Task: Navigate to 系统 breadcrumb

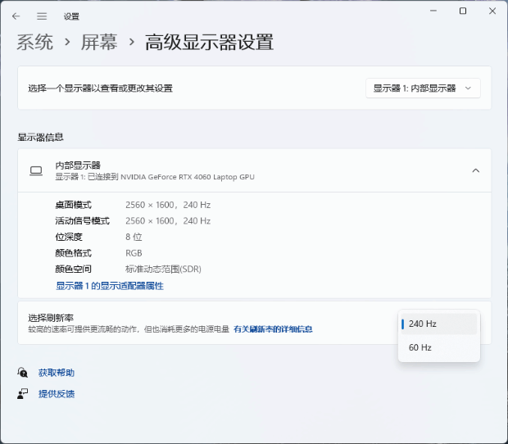Action: 35,42
